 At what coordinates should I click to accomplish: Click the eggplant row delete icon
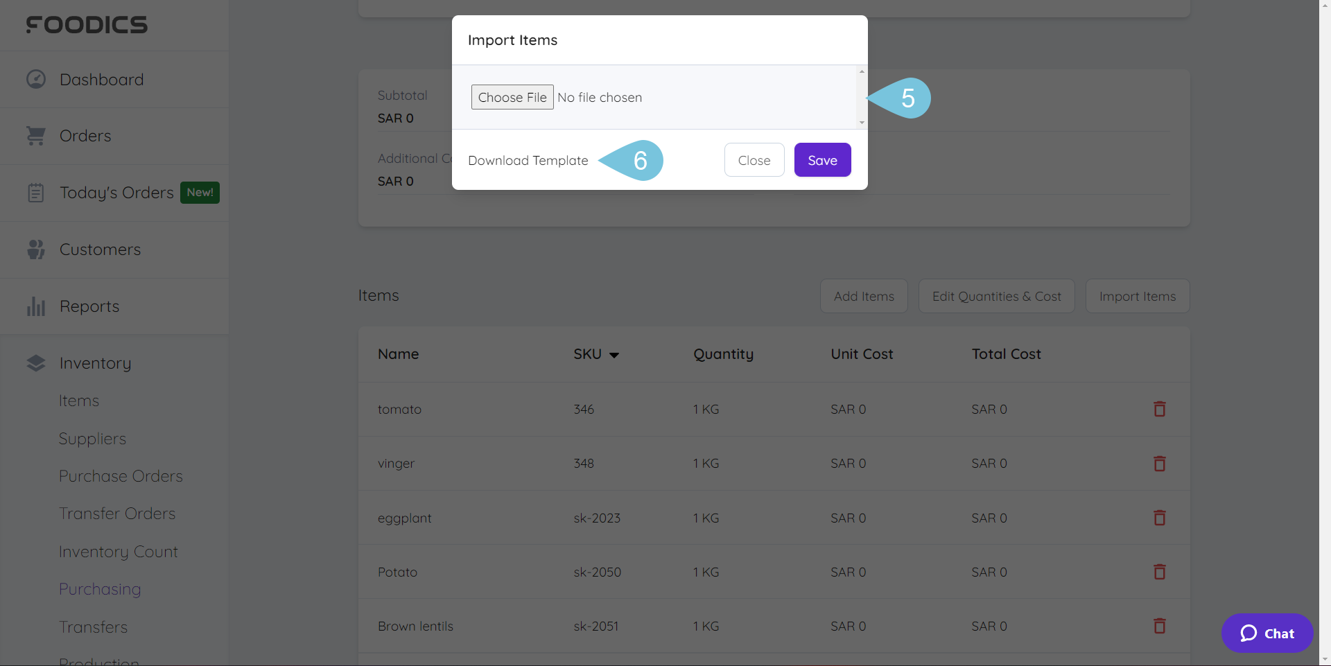tap(1159, 518)
